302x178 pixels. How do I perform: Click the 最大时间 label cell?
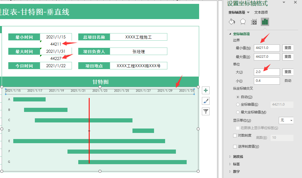click(24, 51)
